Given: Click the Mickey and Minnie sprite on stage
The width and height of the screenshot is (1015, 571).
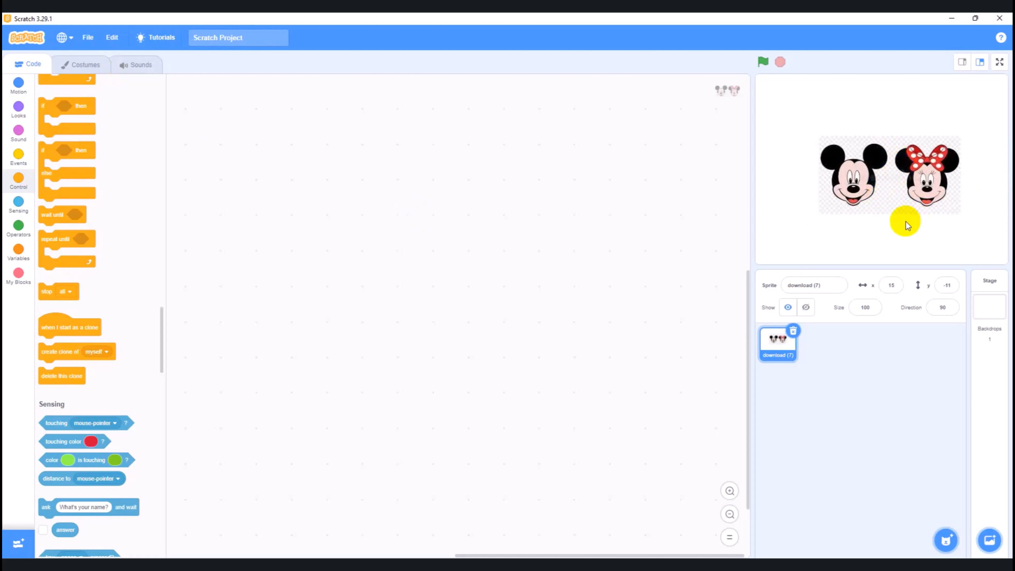Looking at the screenshot, I should (x=890, y=175).
